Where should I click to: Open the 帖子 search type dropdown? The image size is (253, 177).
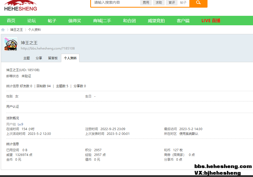click(183, 3)
